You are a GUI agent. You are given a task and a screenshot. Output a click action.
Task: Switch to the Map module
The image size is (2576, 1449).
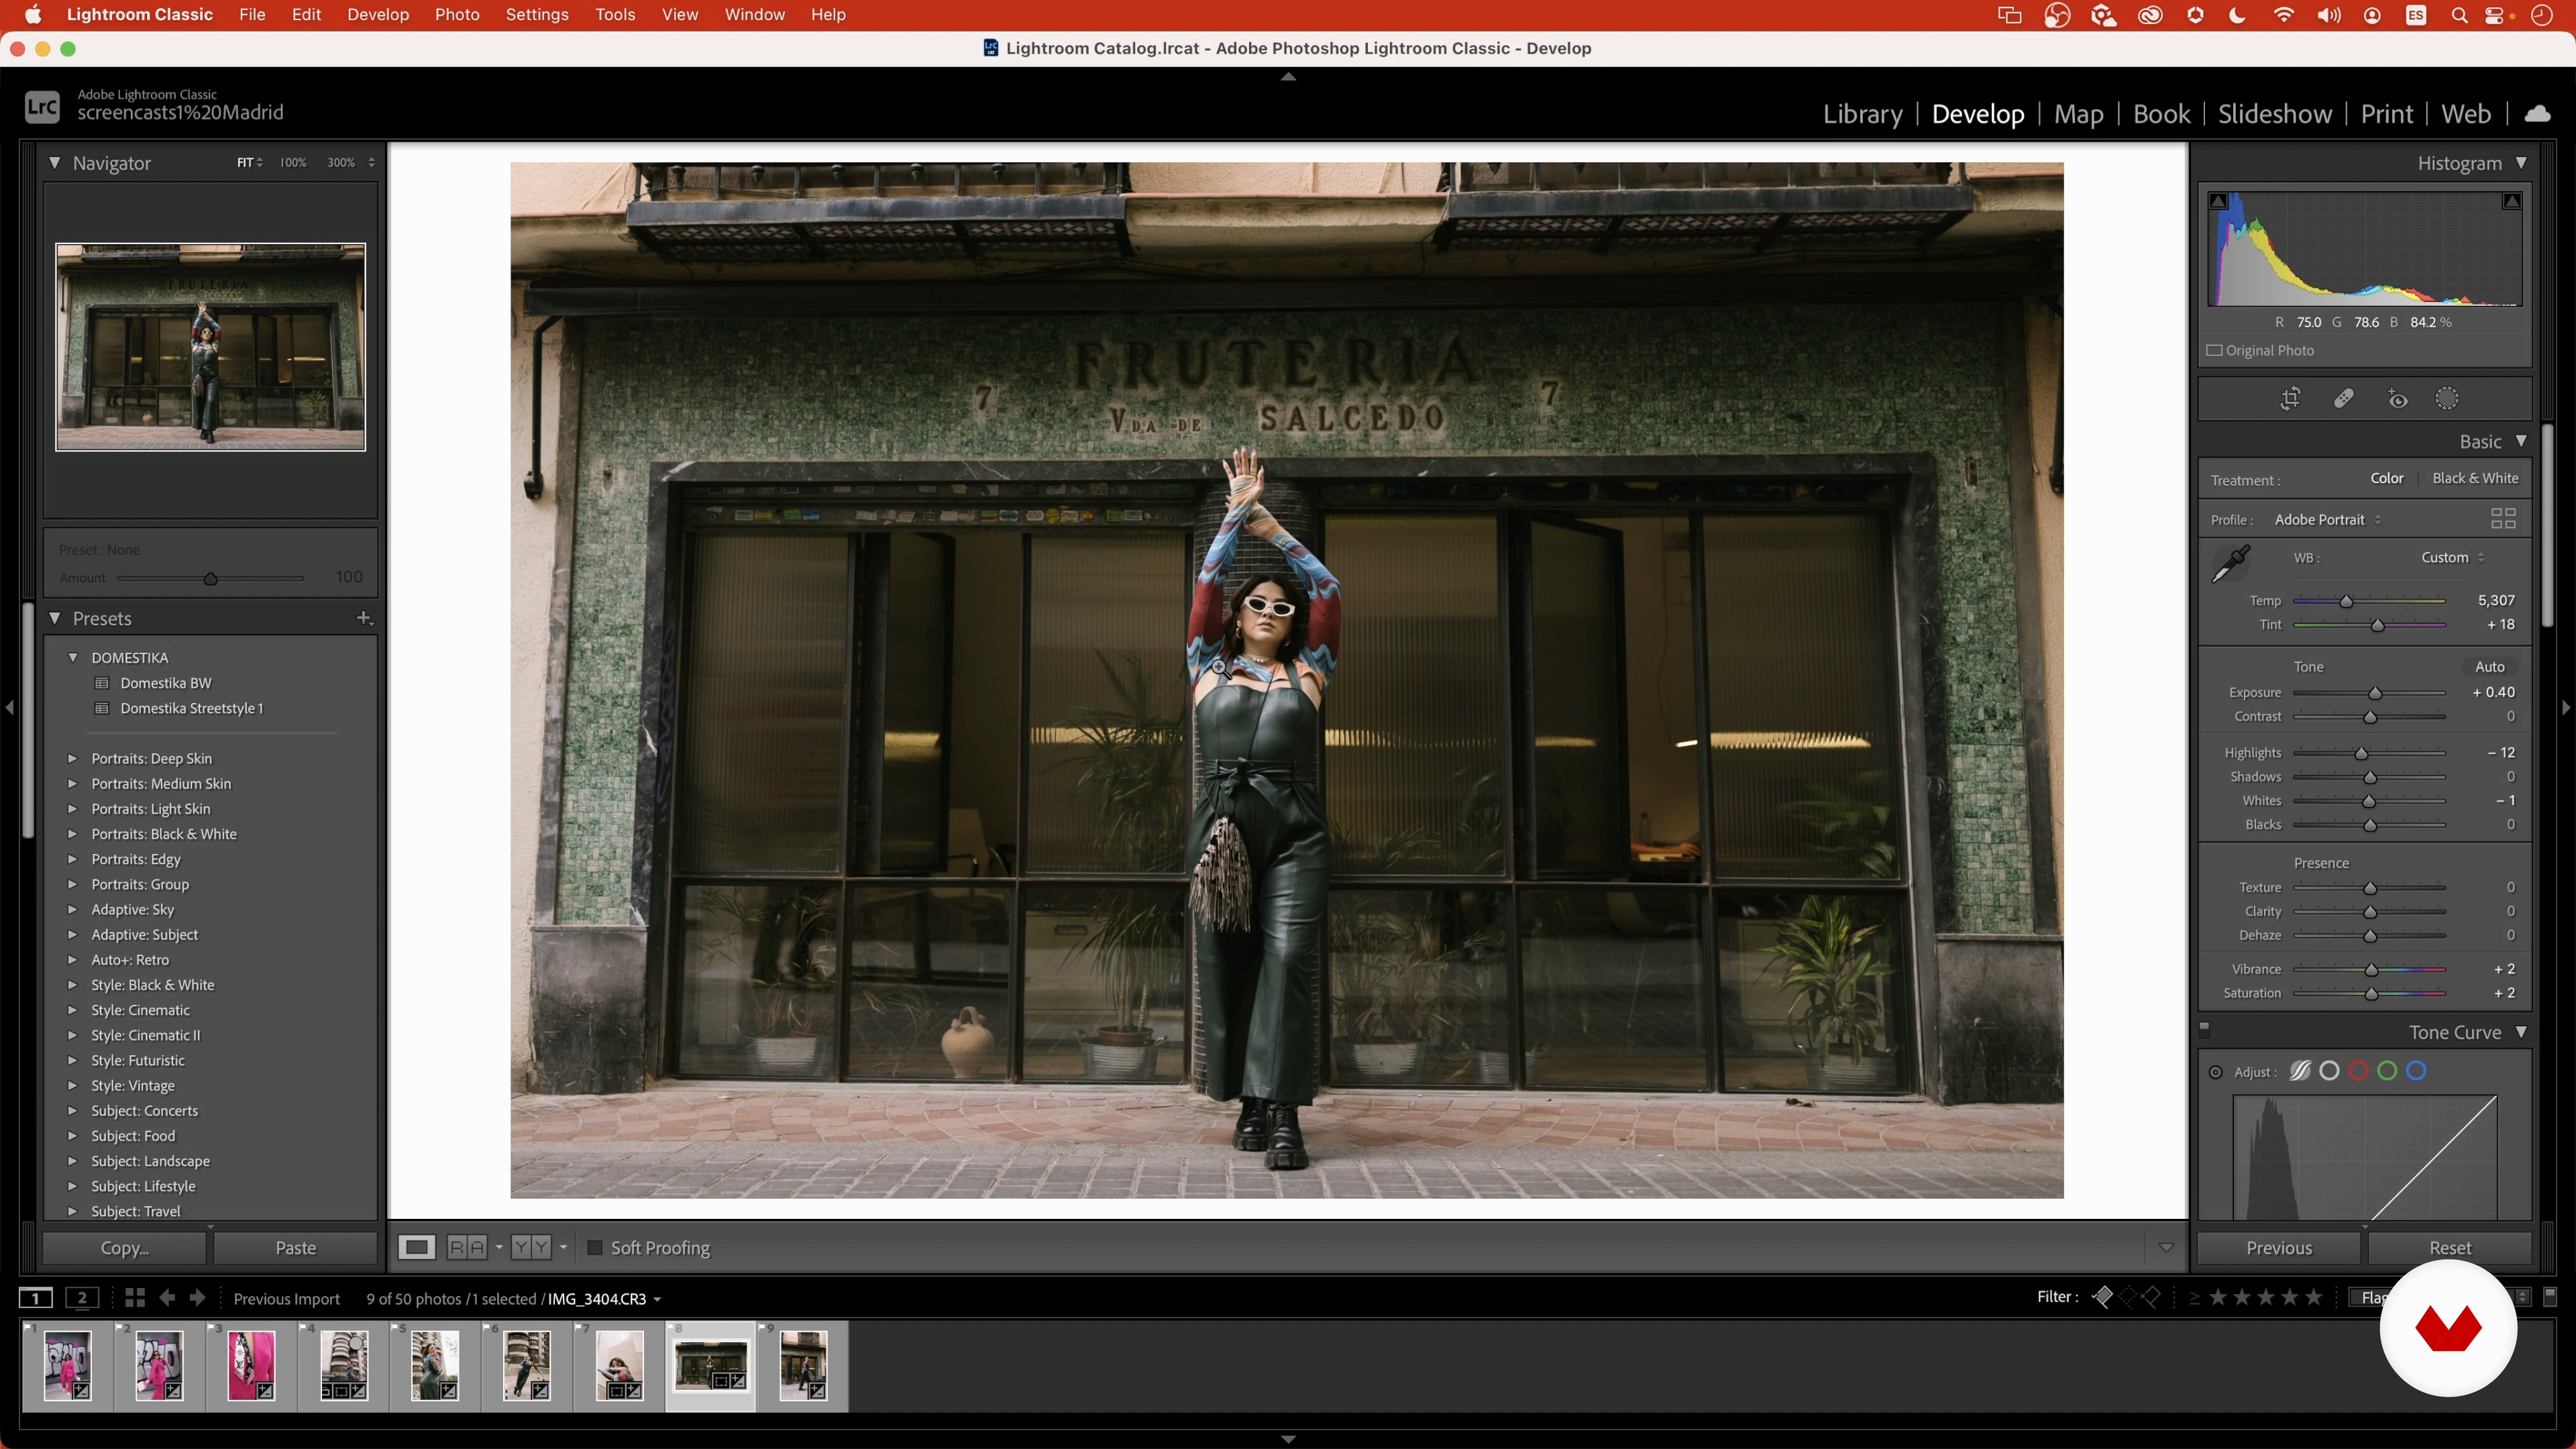pos(2078,114)
